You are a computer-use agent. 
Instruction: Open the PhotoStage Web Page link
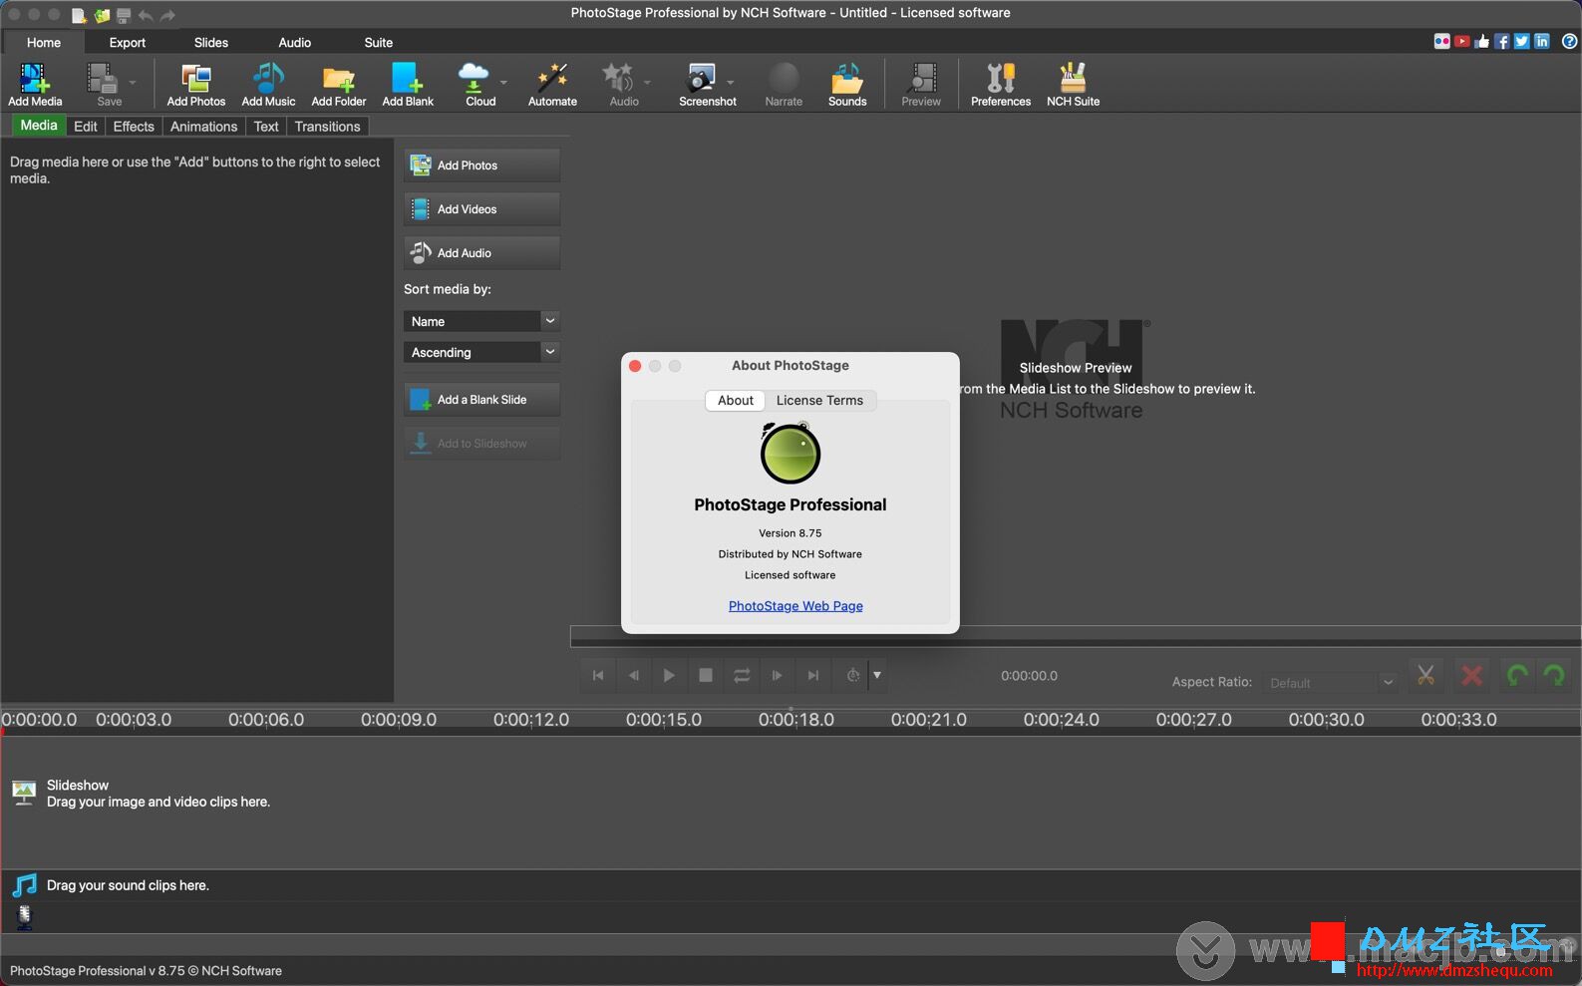[x=795, y=606]
